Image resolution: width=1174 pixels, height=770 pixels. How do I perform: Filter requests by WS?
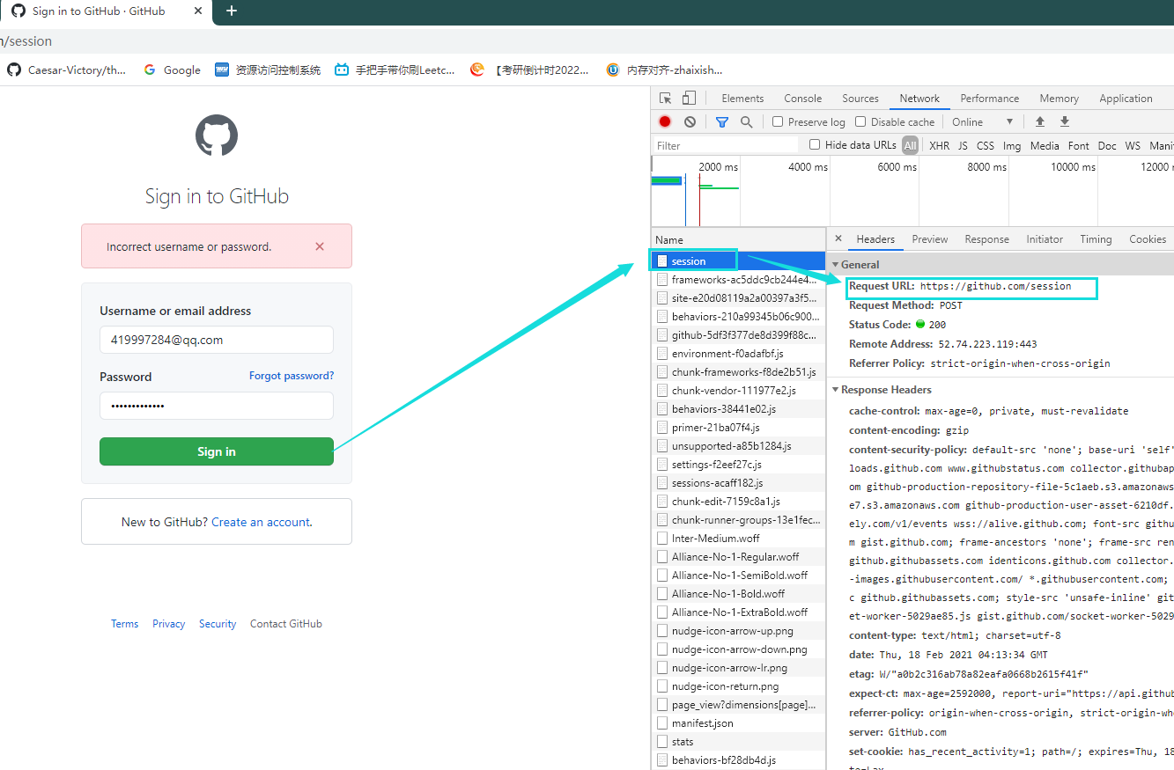[x=1133, y=146]
